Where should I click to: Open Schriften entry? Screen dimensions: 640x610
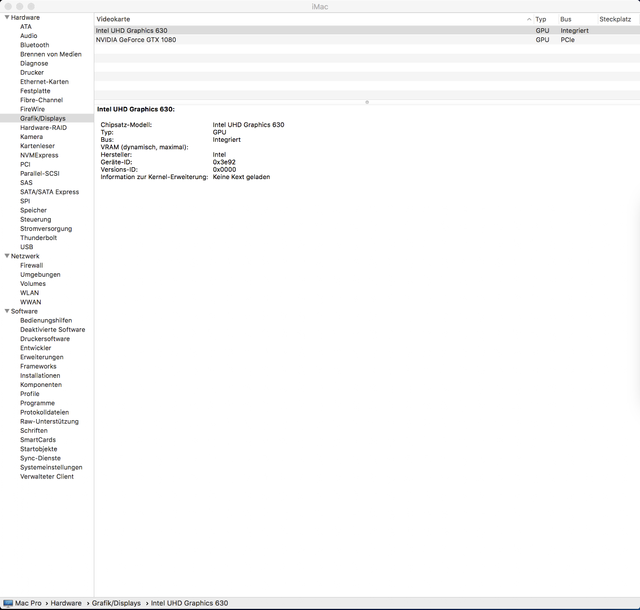[x=34, y=430]
